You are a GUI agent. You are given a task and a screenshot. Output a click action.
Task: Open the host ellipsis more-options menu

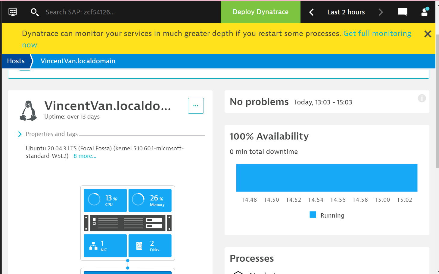pyautogui.click(x=196, y=106)
